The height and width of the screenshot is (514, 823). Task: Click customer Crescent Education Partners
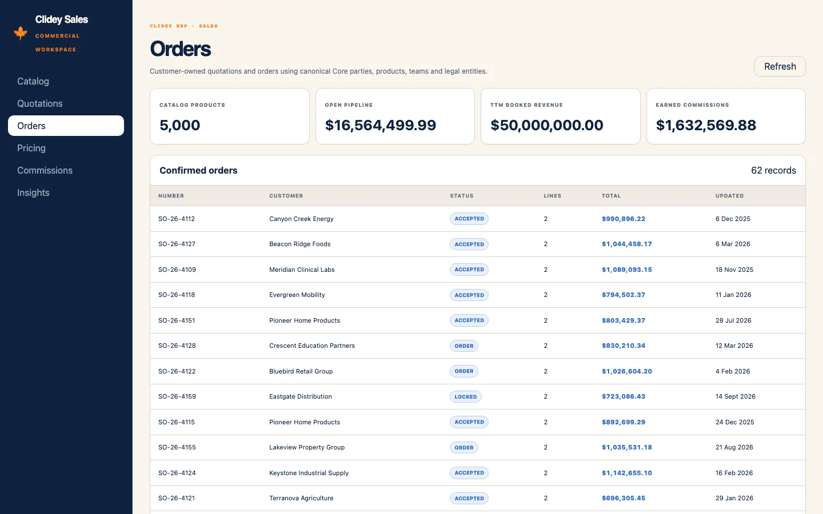pos(312,346)
